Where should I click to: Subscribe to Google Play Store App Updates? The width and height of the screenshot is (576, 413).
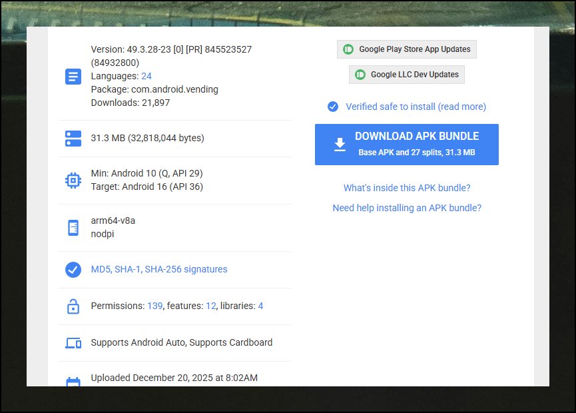407,49
